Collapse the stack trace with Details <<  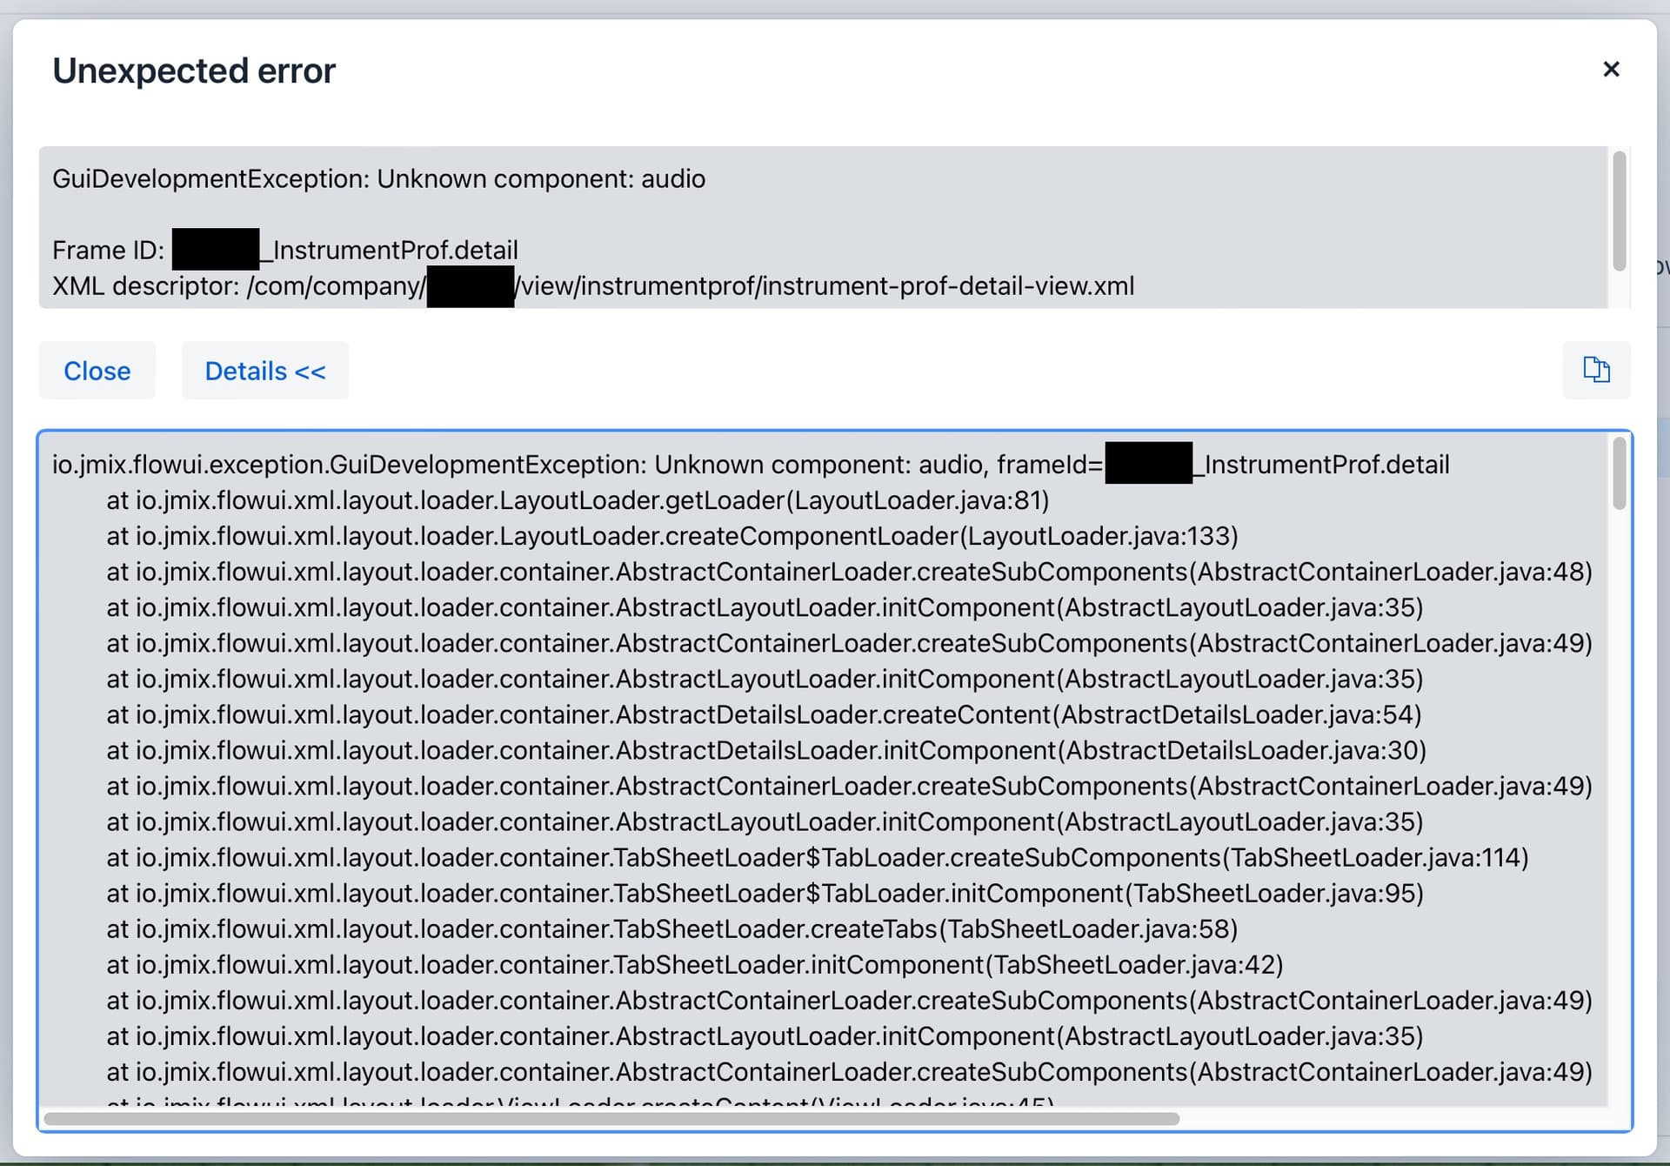pyautogui.click(x=265, y=371)
